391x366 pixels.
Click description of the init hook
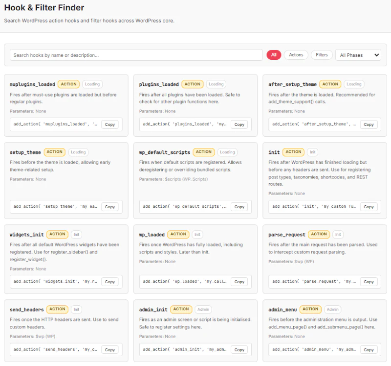pos(320,173)
